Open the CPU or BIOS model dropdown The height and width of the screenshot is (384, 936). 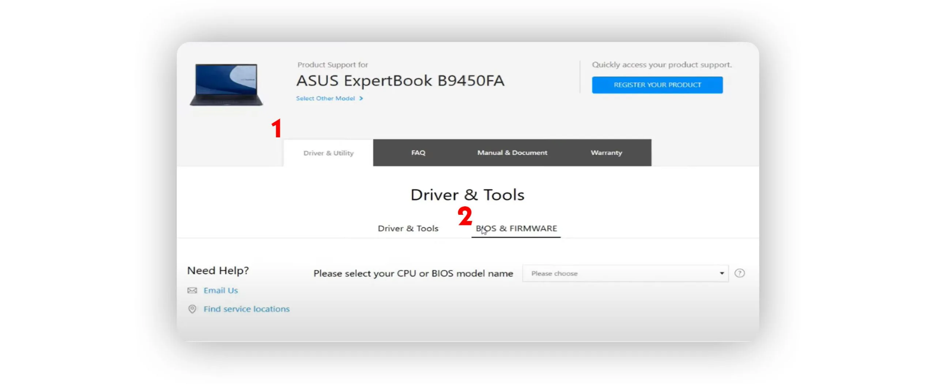[x=624, y=274]
